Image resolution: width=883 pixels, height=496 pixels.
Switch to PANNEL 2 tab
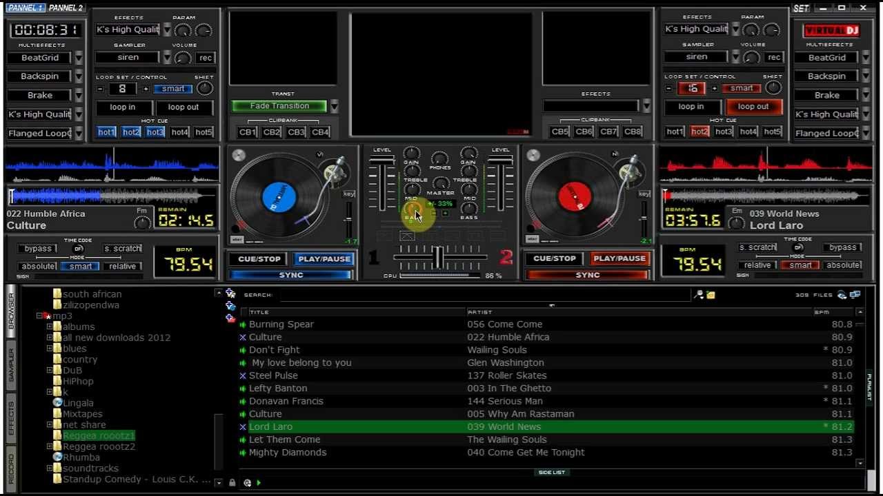pyautogui.click(x=66, y=8)
